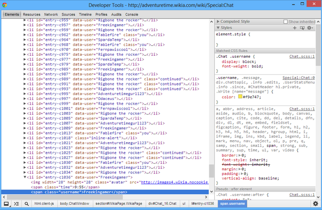Enable the Show inherited checkbox
322x210 pixels.
(285, 22)
